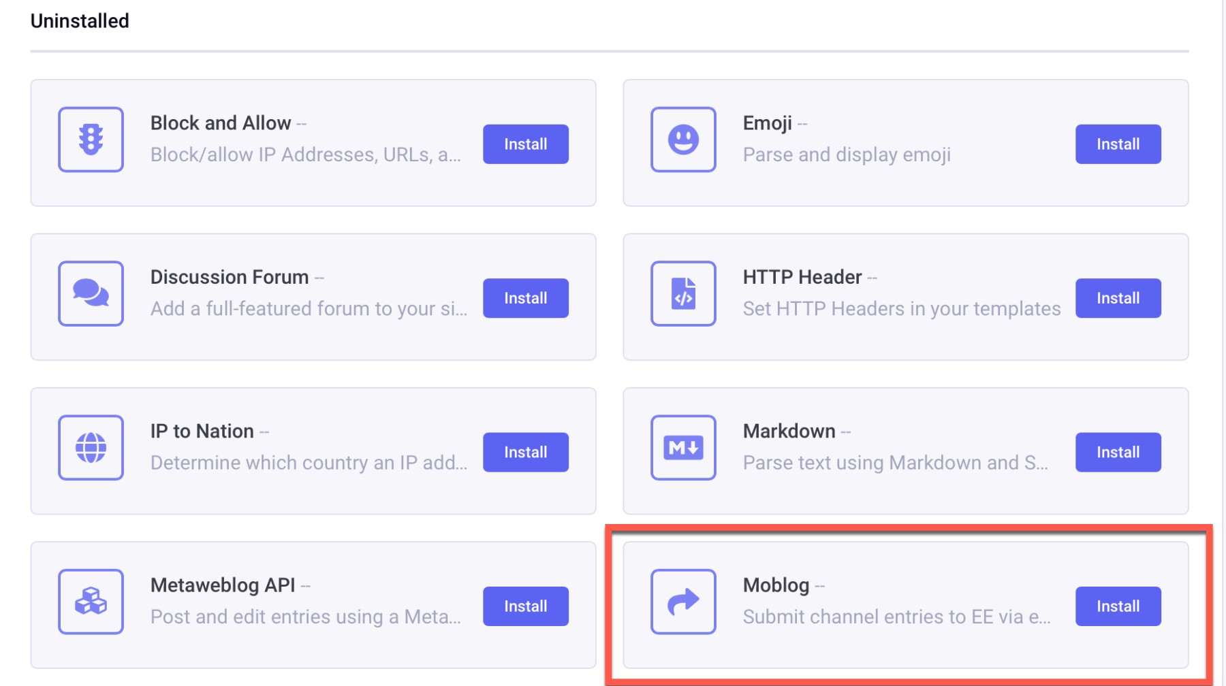Click the Uninstalled section heading
This screenshot has height=686, width=1226.
coord(80,21)
